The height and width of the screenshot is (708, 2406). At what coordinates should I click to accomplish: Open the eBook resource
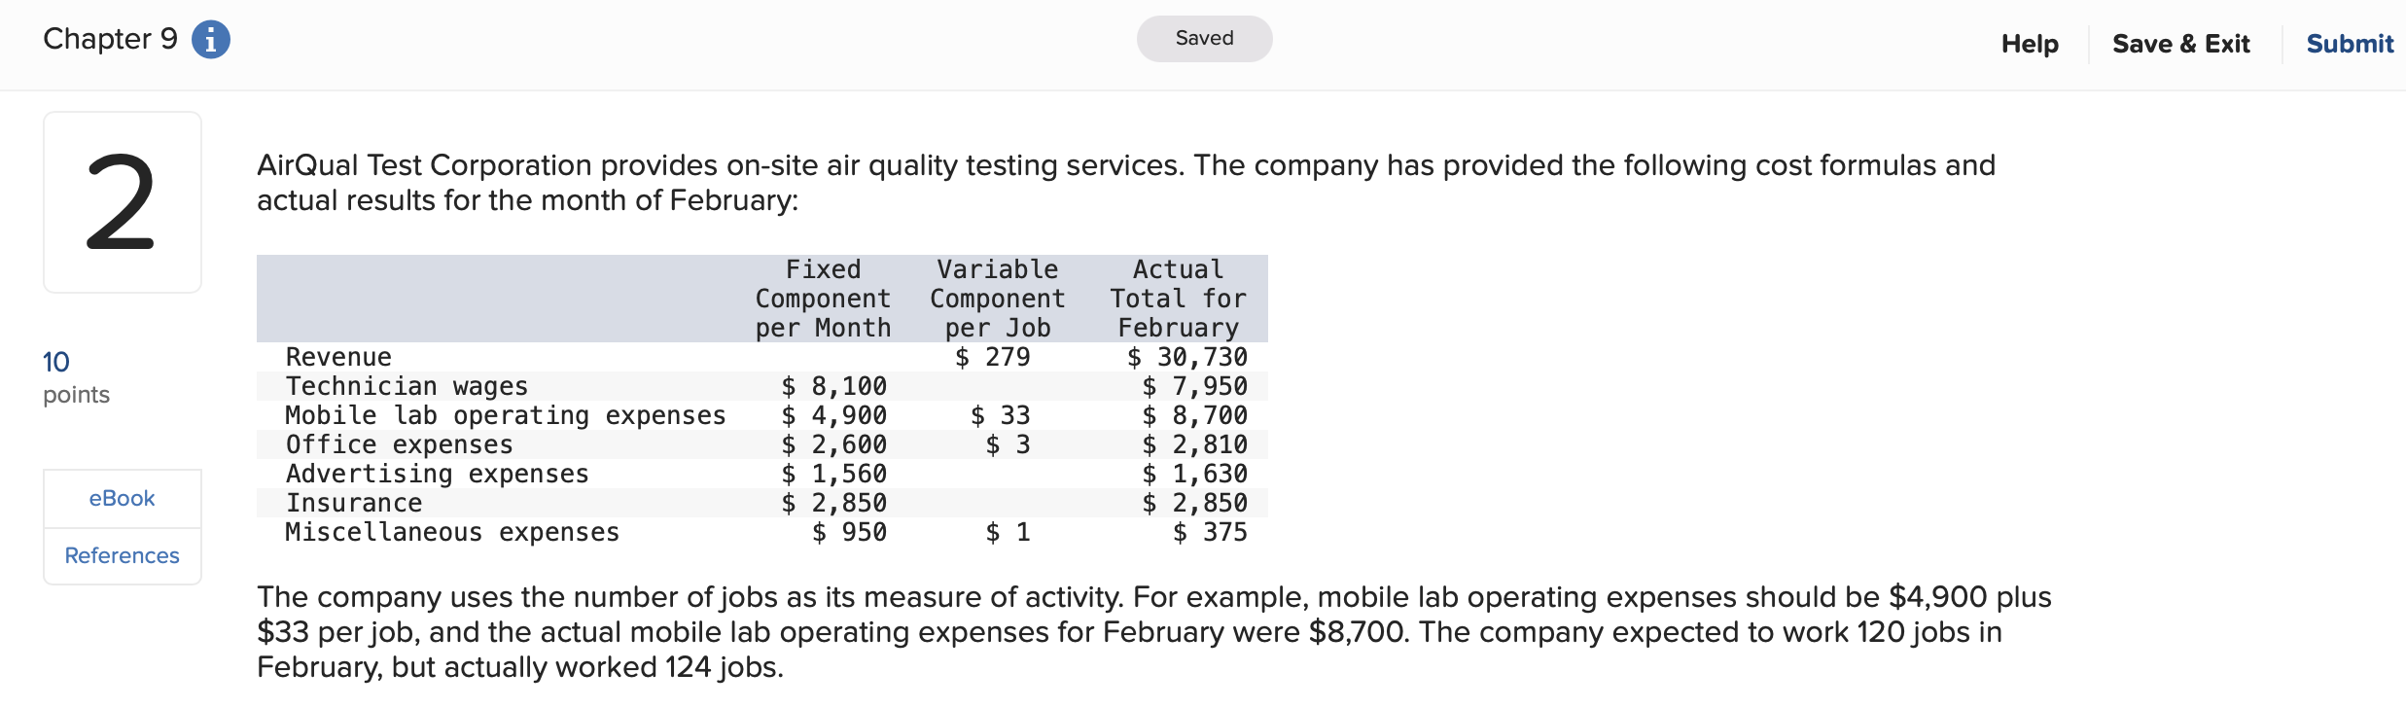(x=121, y=498)
